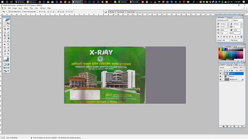Open the font size dropdown arrow
The width and height of the screenshot is (248, 139).
tap(228, 24)
